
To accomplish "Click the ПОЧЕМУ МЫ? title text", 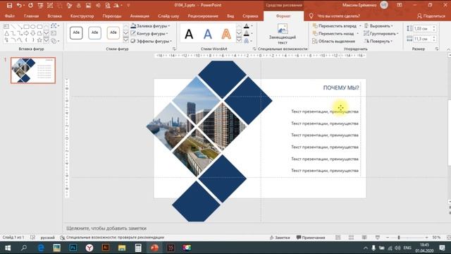I will point(341,87).
